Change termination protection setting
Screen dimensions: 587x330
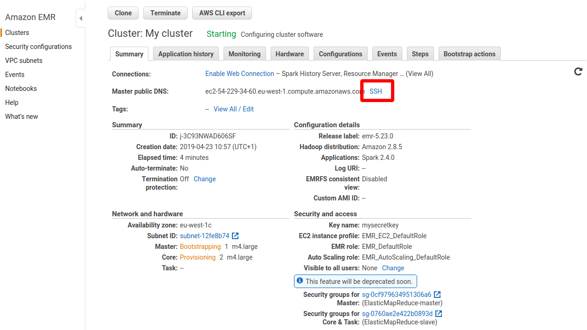(x=205, y=179)
